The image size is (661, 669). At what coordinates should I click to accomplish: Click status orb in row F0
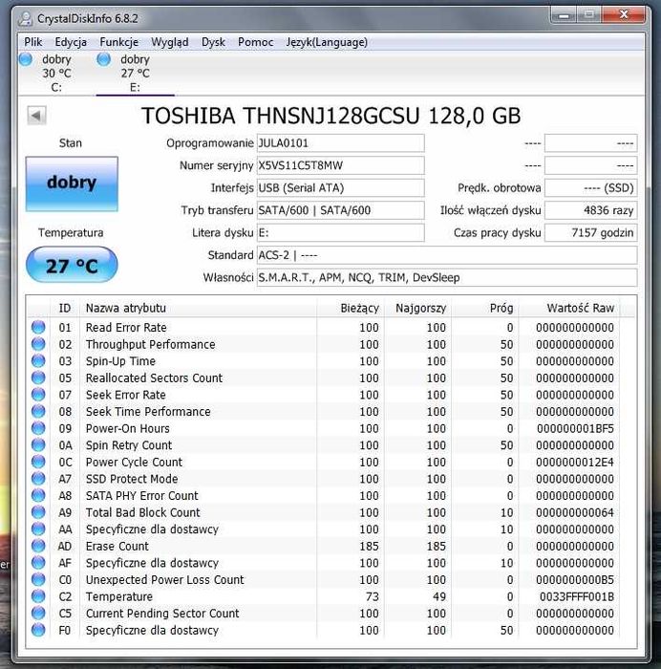pyautogui.click(x=38, y=630)
